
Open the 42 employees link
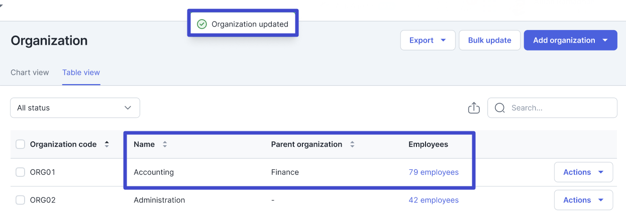coord(434,200)
